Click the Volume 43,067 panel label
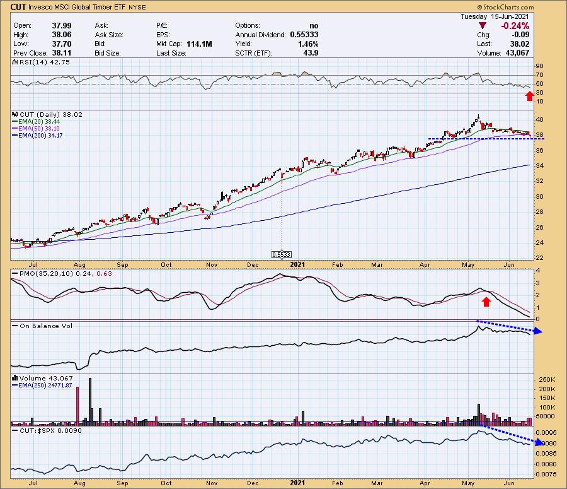Screen dimensions: 567x489 [46, 378]
